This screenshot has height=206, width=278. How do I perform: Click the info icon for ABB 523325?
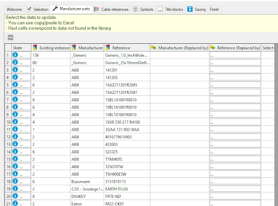coord(15,151)
